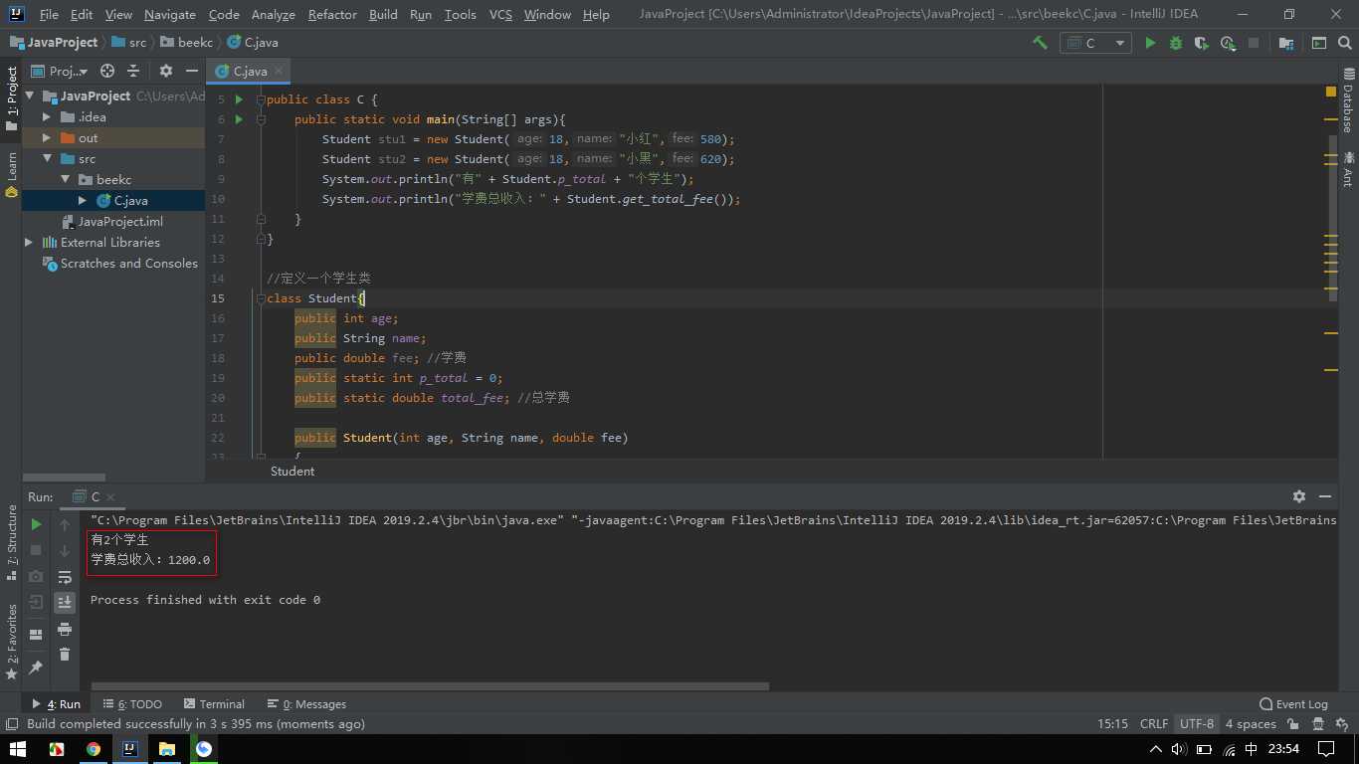Run configuration C with the green toolbar arrow
Viewport: 1359px width, 764px height.
point(1150,43)
